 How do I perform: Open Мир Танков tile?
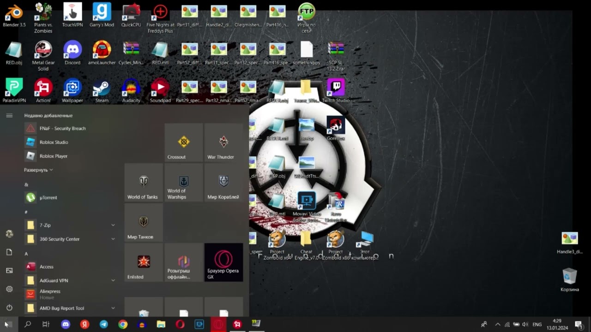click(144, 222)
